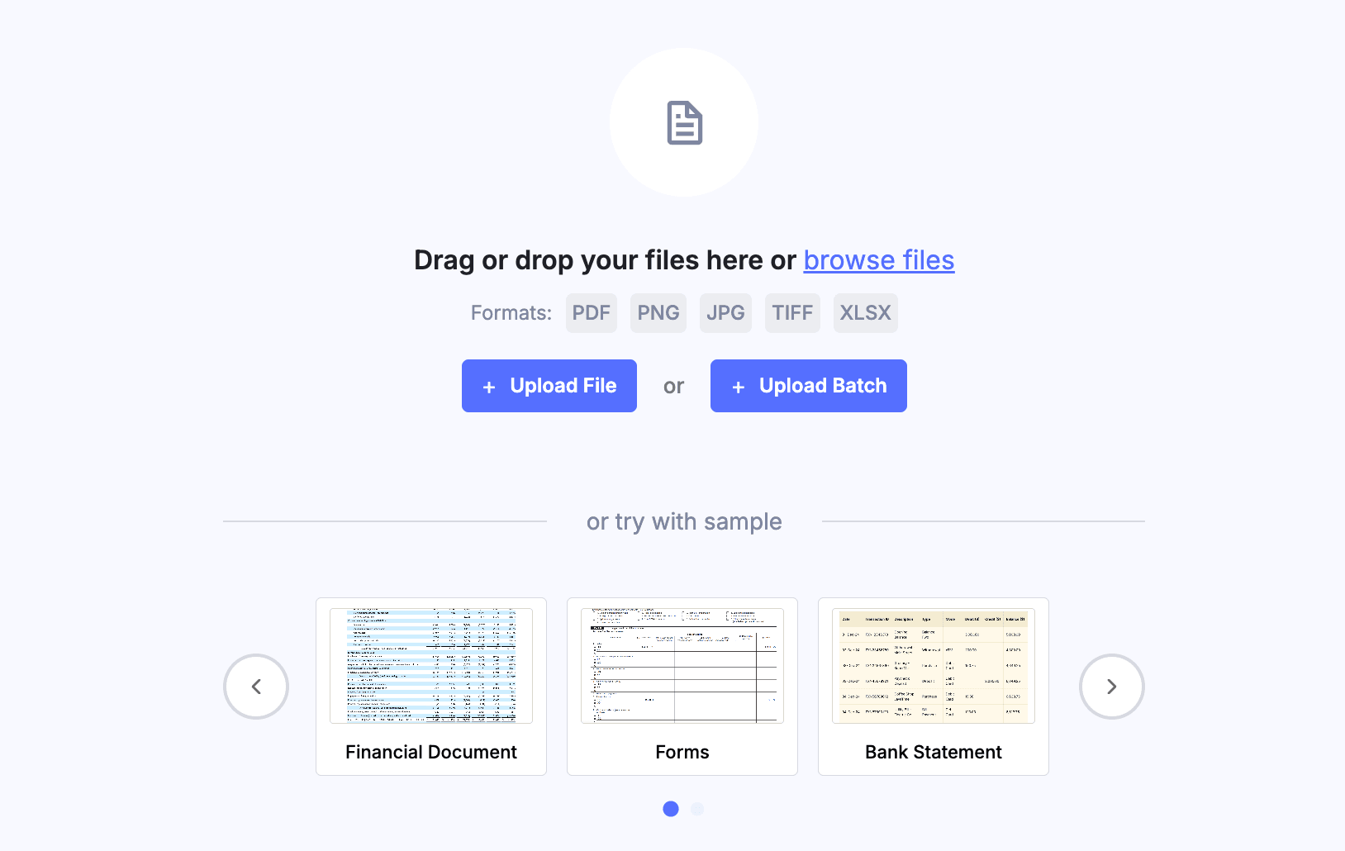
Task: Click the Upload Batch button
Action: (809, 386)
